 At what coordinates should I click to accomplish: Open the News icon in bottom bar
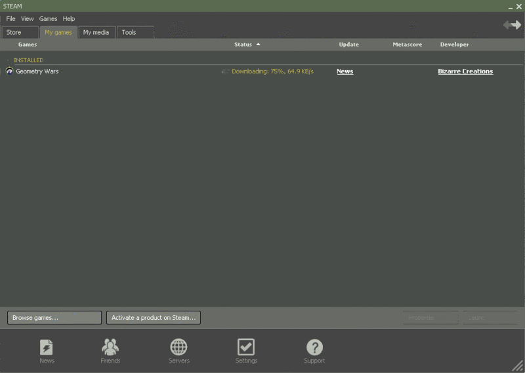[46, 347]
